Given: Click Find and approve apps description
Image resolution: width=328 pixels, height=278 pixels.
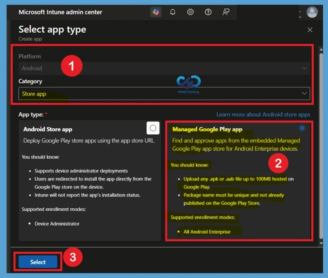Looking at the screenshot, I should pyautogui.click(x=236, y=144).
